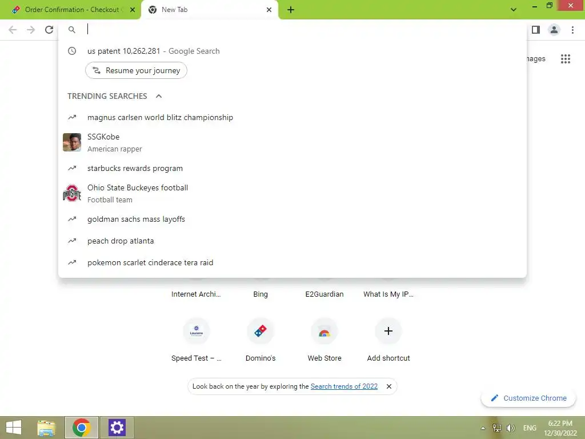Select goldman sachs mass layoffs suggestion
This screenshot has height=439, width=585.
coord(292,219)
